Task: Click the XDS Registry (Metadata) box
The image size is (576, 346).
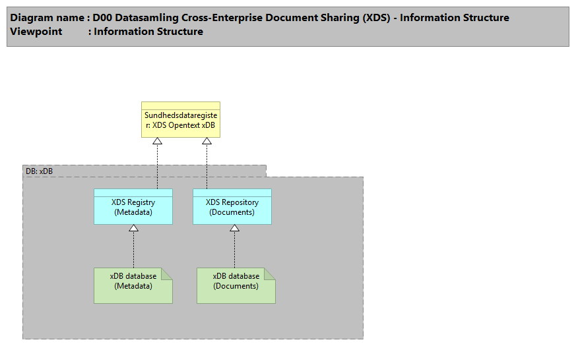Action: click(x=133, y=210)
